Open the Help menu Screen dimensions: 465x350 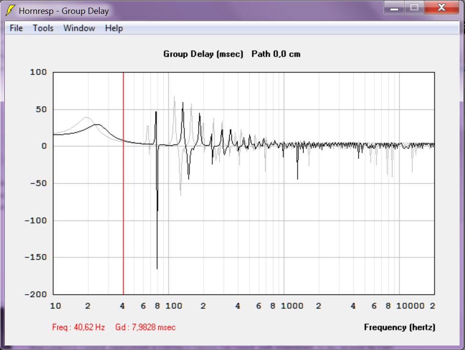pos(114,28)
